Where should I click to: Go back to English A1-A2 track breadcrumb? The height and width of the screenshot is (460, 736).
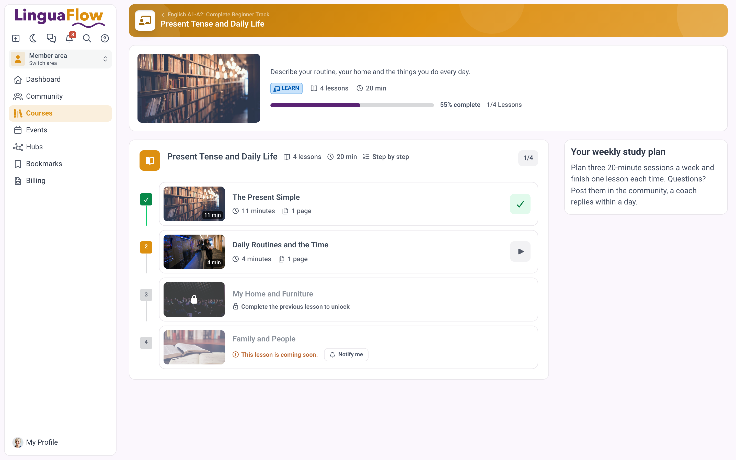click(x=215, y=15)
